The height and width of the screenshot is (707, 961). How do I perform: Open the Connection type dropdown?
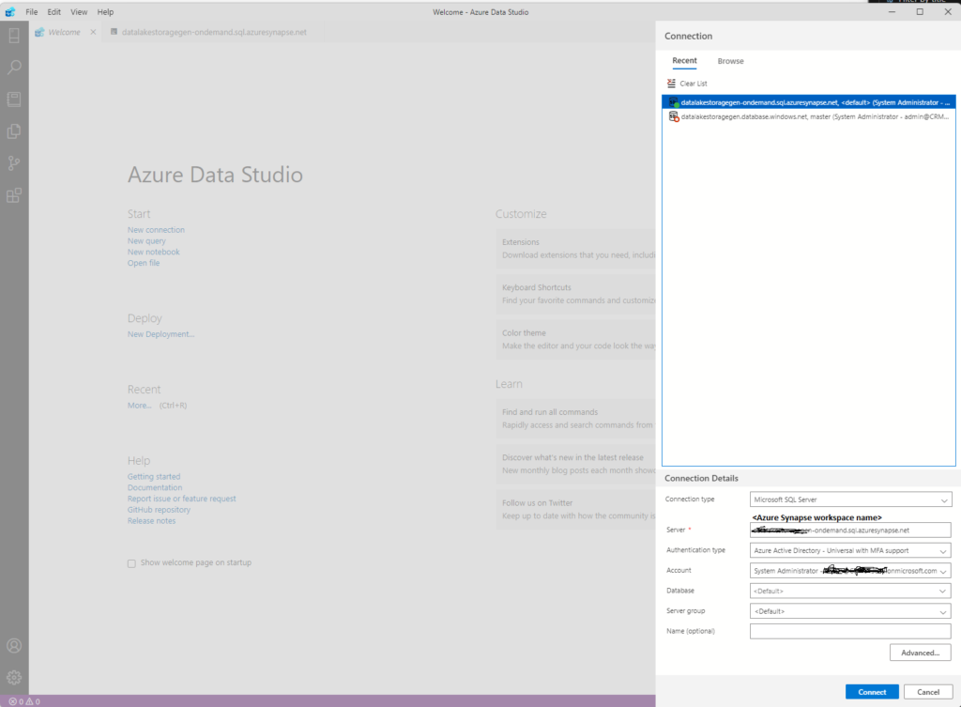click(x=850, y=500)
